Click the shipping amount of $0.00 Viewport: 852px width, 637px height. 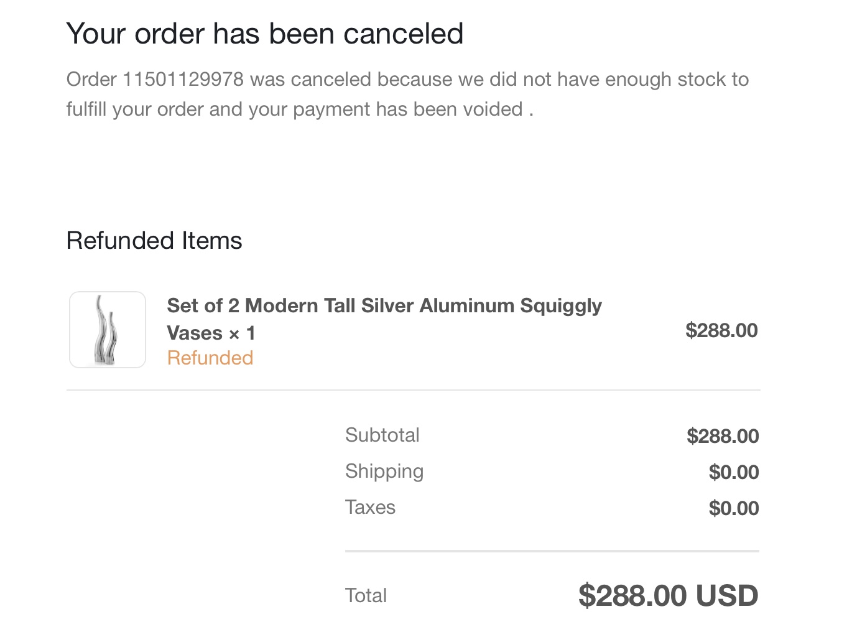[x=734, y=472]
